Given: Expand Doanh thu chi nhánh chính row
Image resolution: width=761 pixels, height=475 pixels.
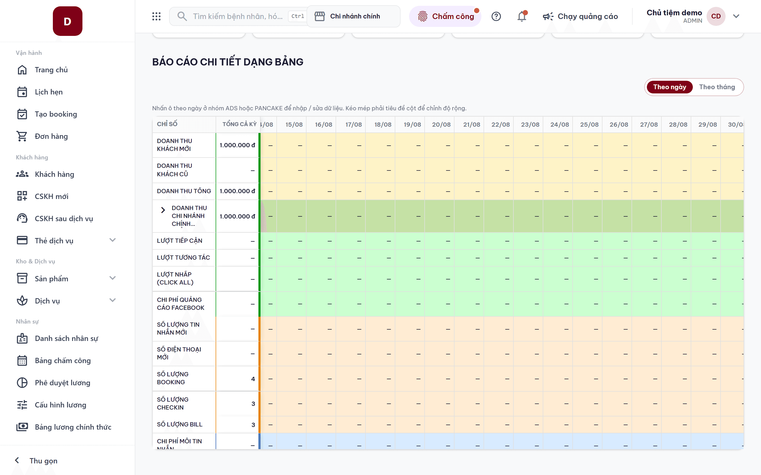Looking at the screenshot, I should [x=163, y=210].
